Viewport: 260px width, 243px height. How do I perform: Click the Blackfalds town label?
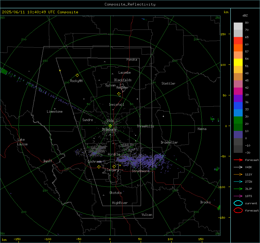(x=123, y=80)
